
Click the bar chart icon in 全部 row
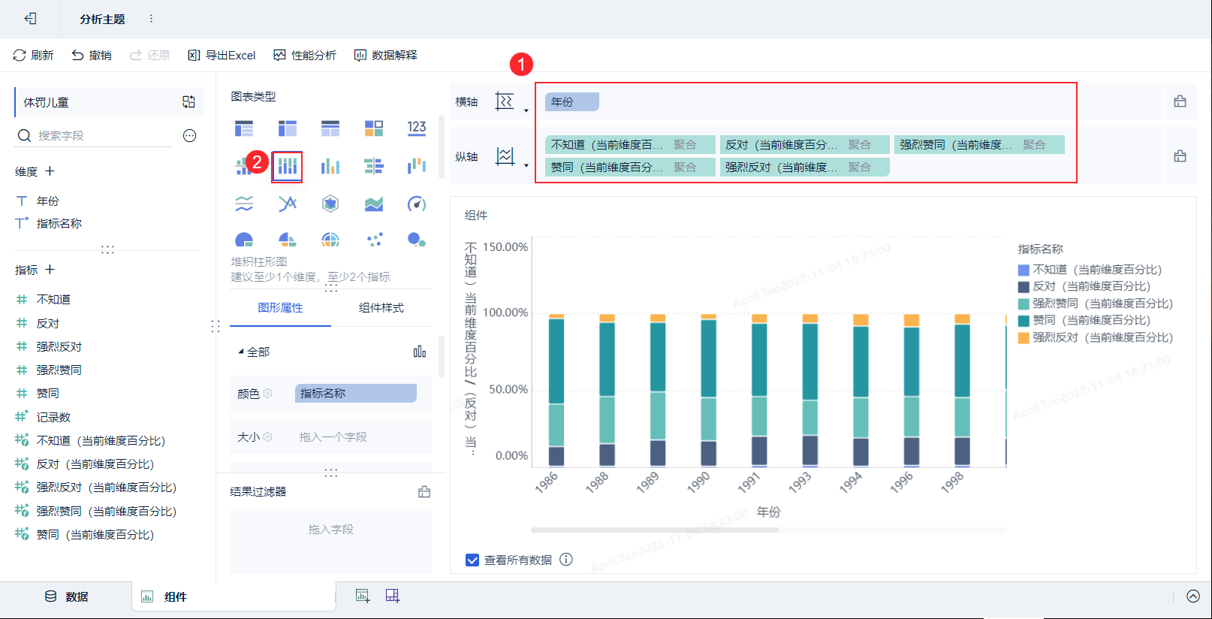[420, 352]
